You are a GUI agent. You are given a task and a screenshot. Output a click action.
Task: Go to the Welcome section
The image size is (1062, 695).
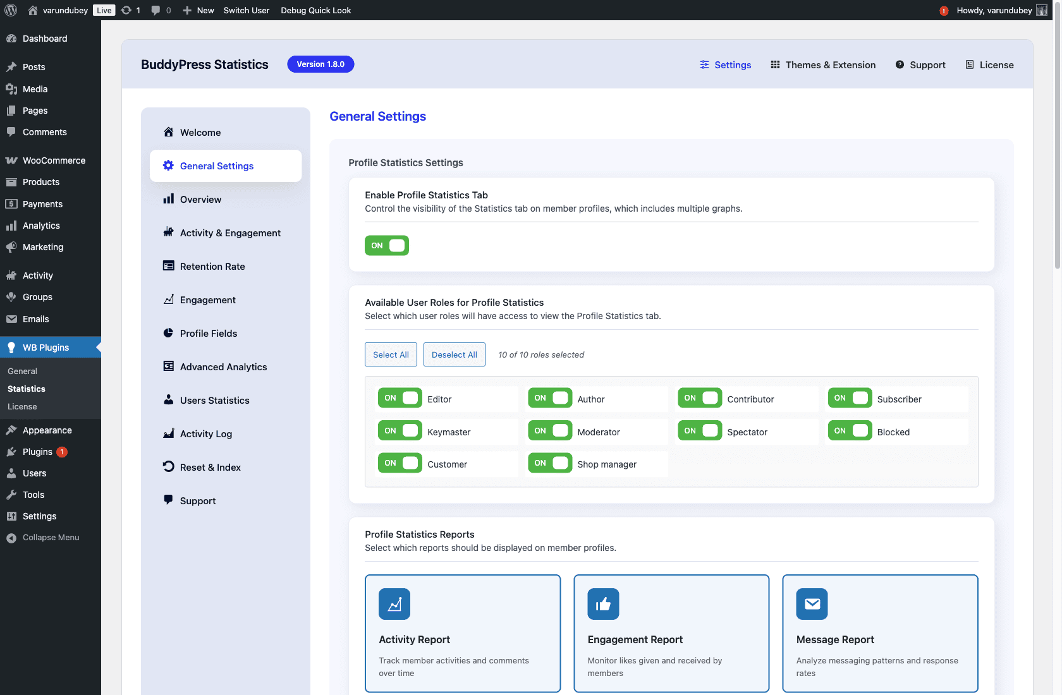pyautogui.click(x=226, y=132)
